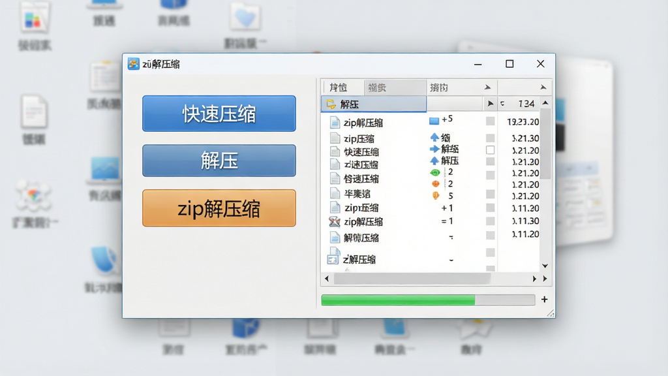Expand the black arrow in the 解压 row
The height and width of the screenshot is (376, 668).
[x=491, y=104]
